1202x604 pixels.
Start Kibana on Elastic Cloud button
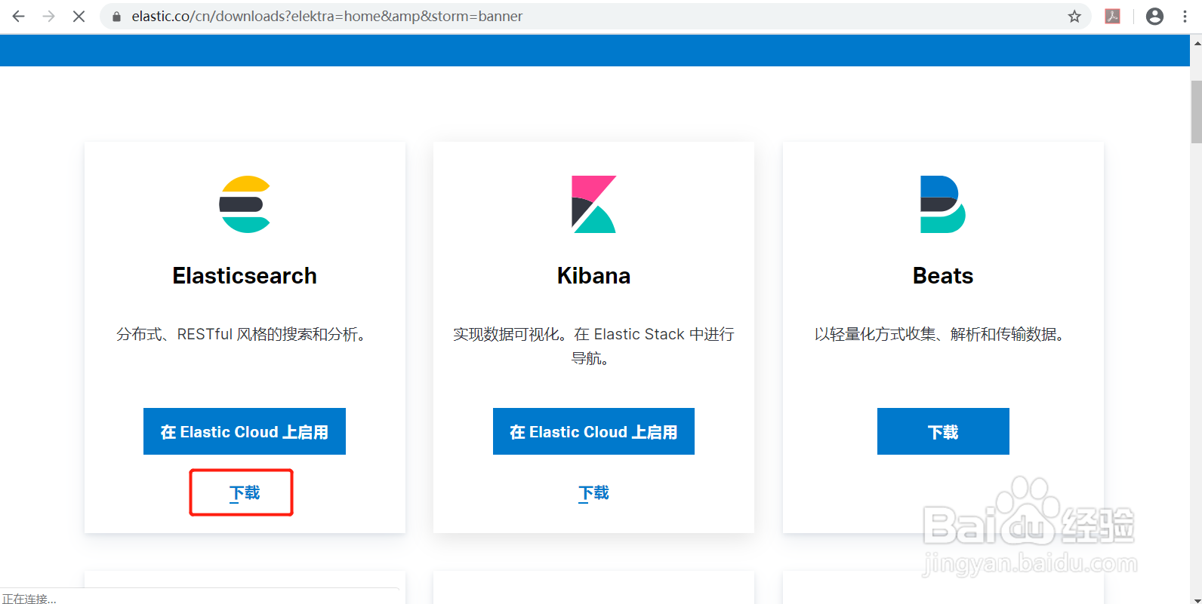pyautogui.click(x=593, y=431)
